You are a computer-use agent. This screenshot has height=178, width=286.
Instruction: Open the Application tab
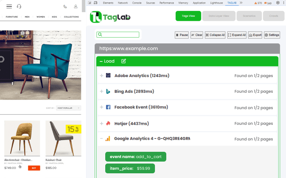(x=199, y=3)
